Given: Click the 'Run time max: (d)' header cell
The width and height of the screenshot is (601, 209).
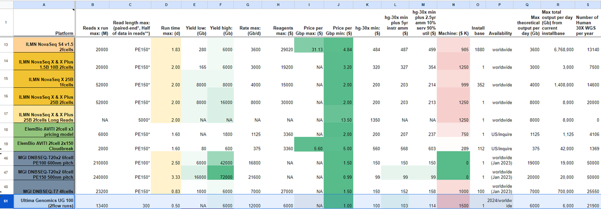Looking at the screenshot, I should pyautogui.click(x=166, y=23).
